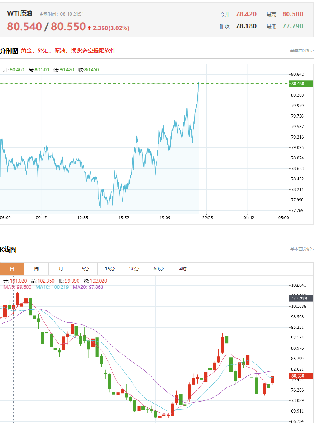Select the 60分 interval tab
The image size is (317, 423).
(x=158, y=269)
